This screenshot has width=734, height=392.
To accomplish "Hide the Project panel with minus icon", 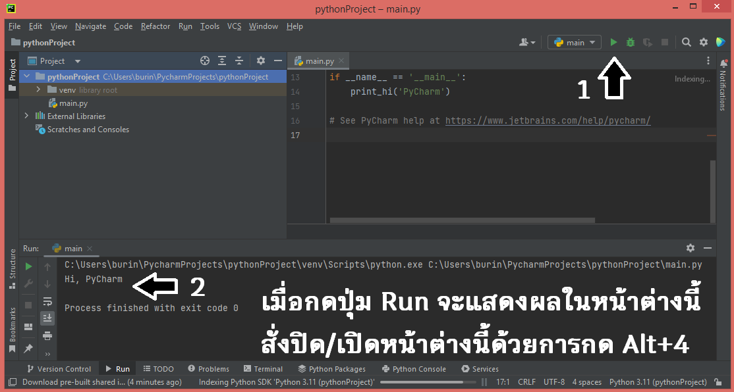I will tap(277, 61).
